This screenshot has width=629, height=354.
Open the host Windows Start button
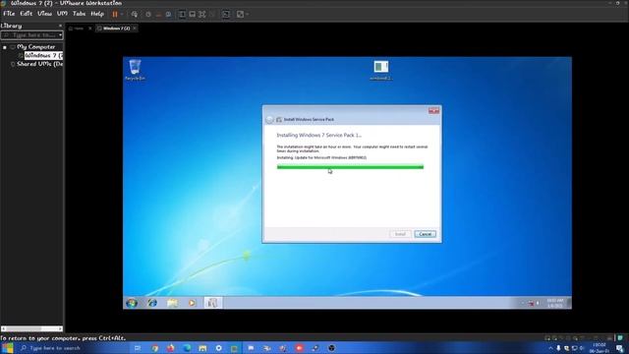[8, 348]
